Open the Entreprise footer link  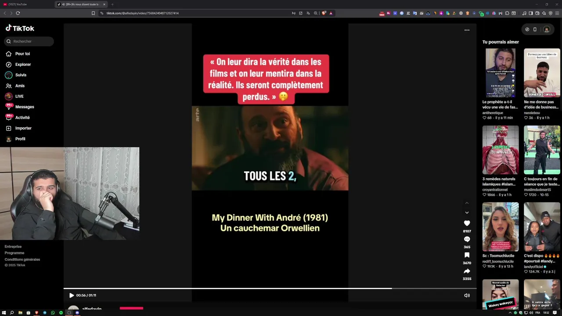[x=13, y=247]
